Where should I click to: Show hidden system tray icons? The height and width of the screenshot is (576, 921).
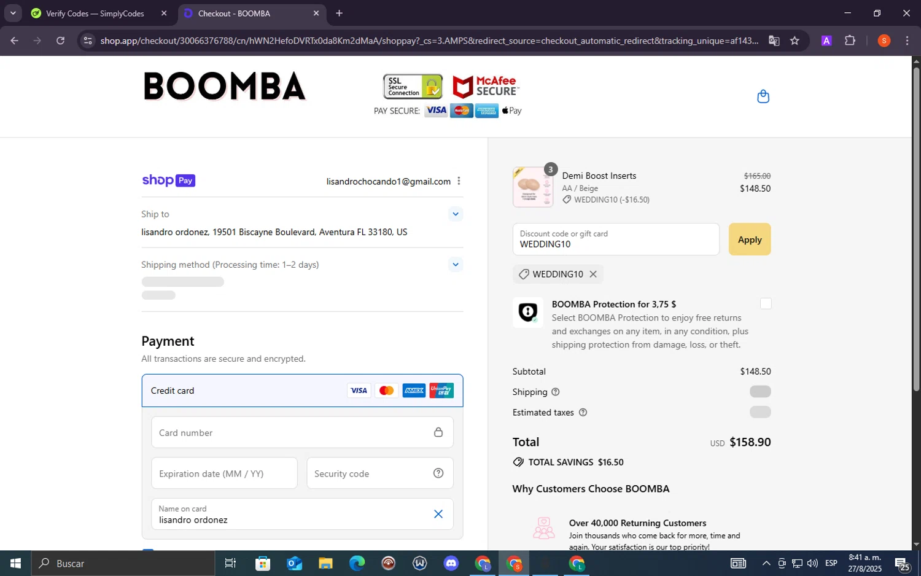(766, 563)
